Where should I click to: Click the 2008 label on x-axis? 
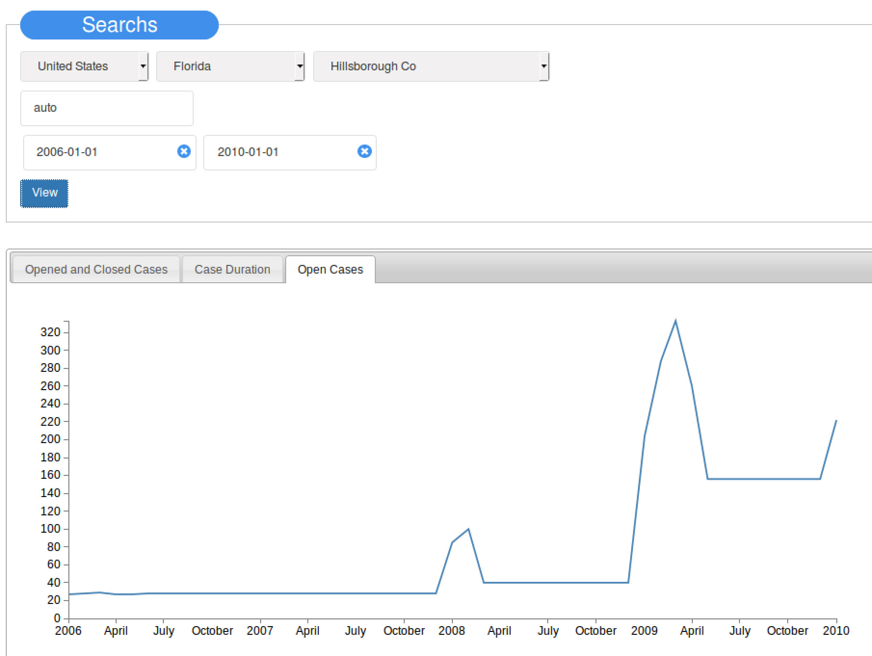point(451,630)
